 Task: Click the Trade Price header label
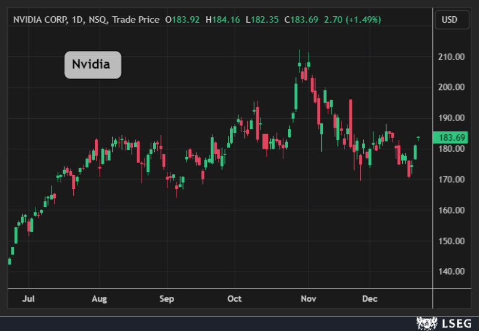(136, 20)
